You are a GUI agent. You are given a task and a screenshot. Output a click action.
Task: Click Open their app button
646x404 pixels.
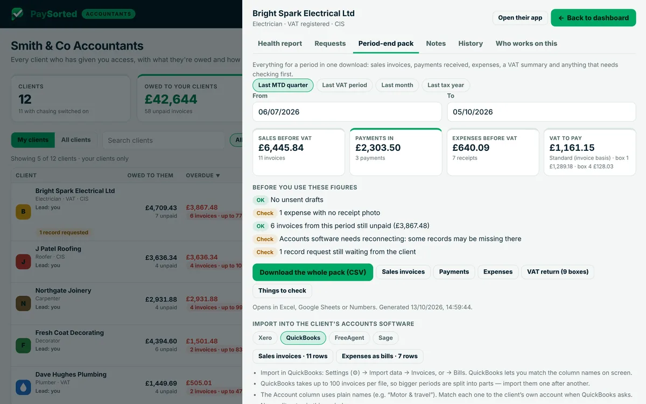[x=520, y=18]
